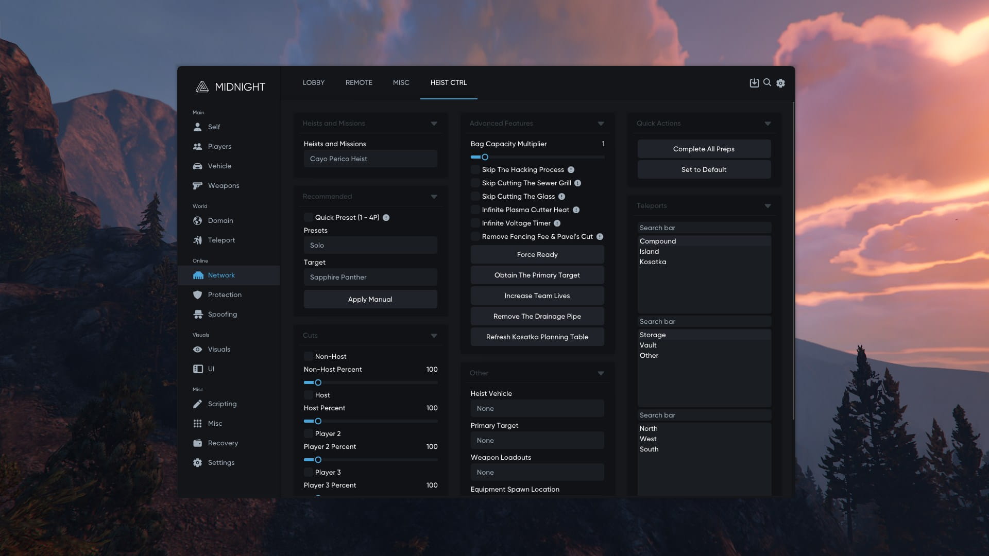Enable Skip Cutting The Glass checkbox
The height and width of the screenshot is (556, 989).
click(475, 197)
